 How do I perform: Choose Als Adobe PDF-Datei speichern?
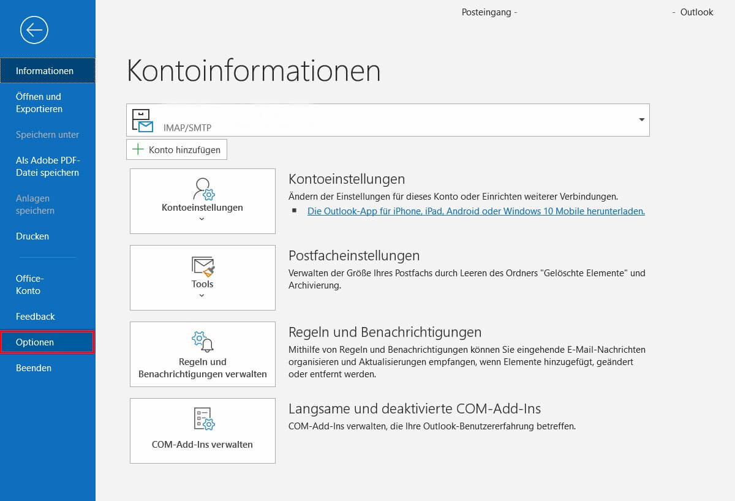click(48, 167)
